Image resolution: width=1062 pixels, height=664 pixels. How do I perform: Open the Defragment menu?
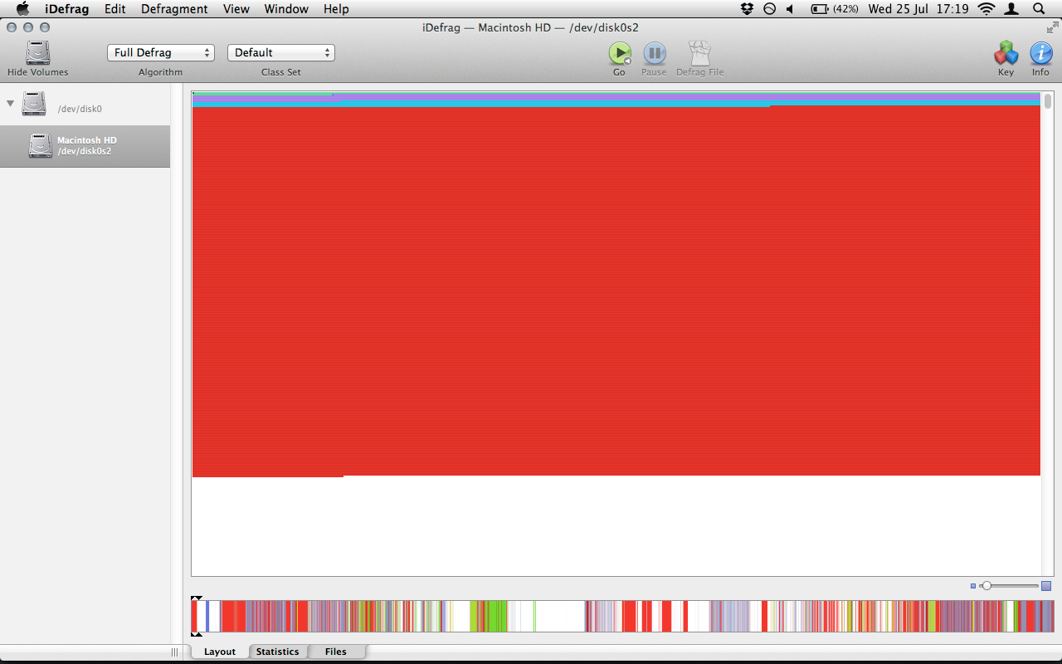tap(174, 9)
